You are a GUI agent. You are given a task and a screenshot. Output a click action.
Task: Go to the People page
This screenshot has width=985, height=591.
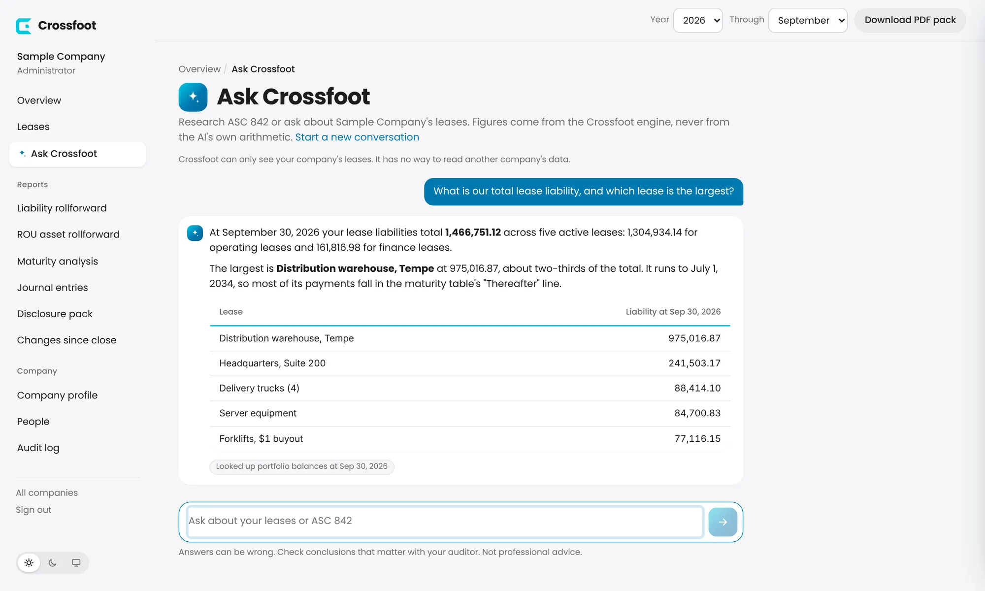33,422
